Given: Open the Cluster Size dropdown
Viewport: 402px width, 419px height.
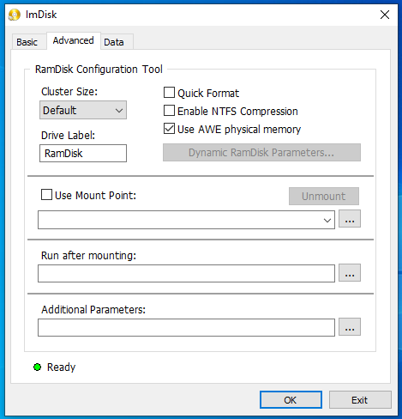Looking at the screenshot, I should coord(83,110).
